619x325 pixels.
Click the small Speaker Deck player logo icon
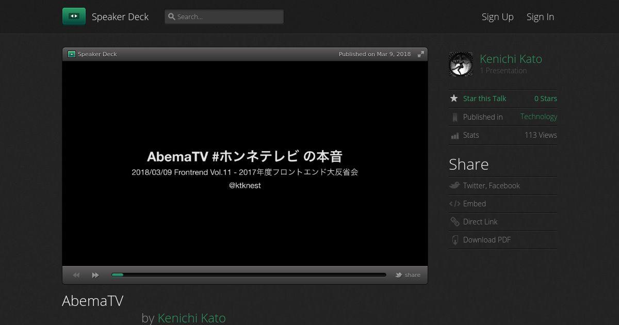tap(72, 54)
